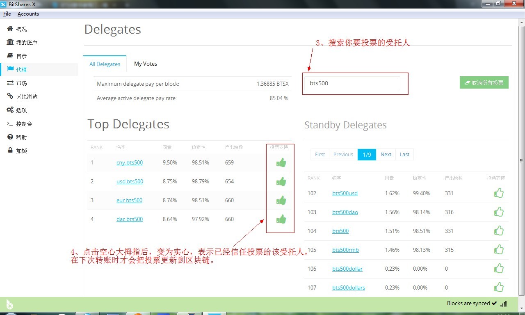Toggle vote thumb for cny.bts500
Image resolution: width=525 pixels, height=315 pixels.
(x=281, y=162)
